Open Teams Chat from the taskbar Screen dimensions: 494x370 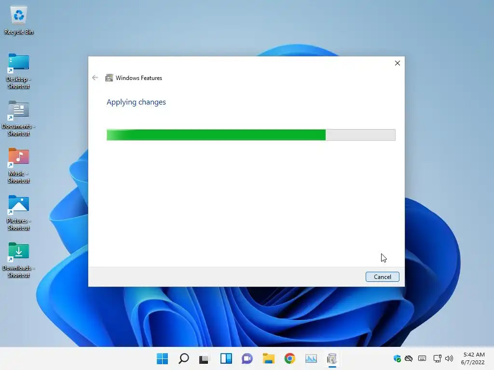[x=247, y=358]
